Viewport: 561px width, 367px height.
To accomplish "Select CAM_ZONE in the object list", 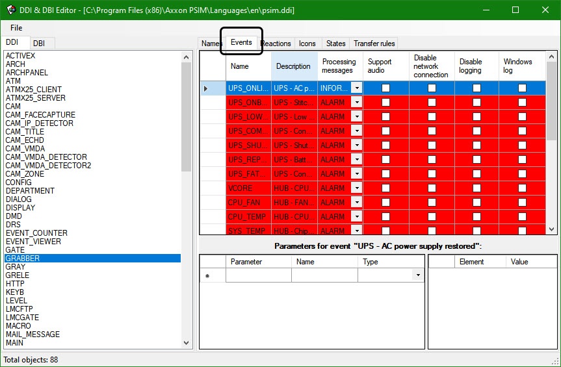I will pos(25,174).
